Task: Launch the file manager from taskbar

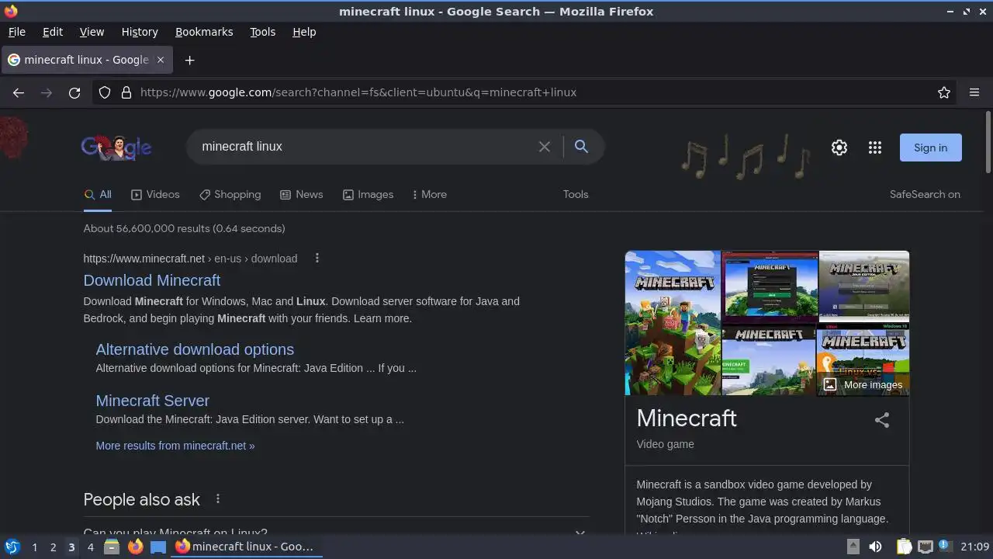Action: point(112,547)
